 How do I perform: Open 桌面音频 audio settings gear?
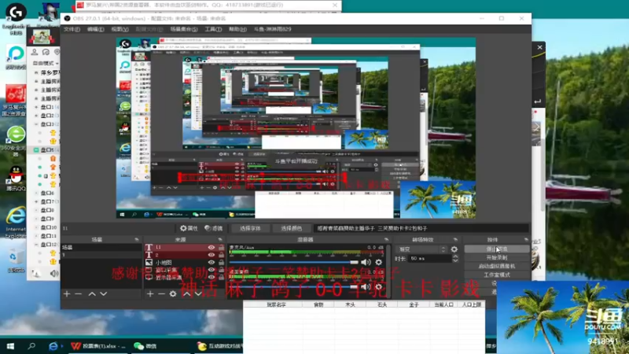point(378,286)
